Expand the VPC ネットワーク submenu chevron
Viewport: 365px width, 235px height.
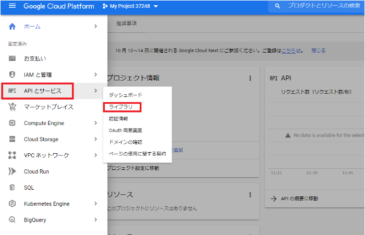95,155
